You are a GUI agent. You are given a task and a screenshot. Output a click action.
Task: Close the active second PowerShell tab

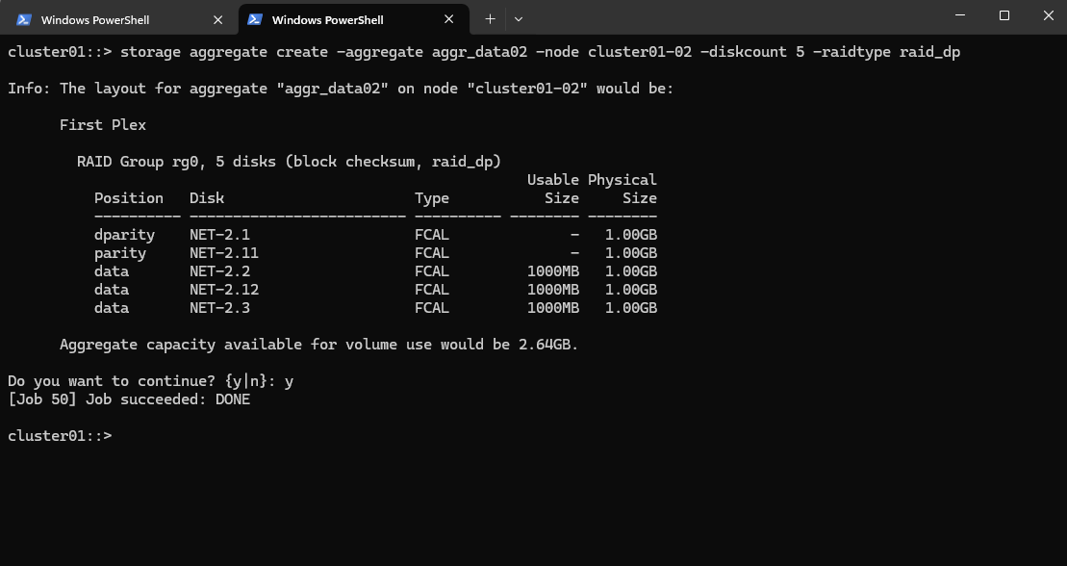tap(449, 20)
